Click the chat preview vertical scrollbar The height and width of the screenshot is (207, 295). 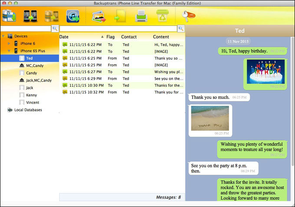pyautogui.click(x=292, y=102)
